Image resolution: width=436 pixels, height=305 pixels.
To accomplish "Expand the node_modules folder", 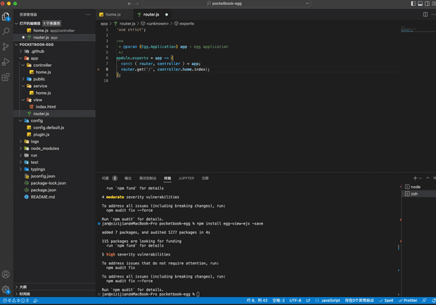I will point(21,148).
